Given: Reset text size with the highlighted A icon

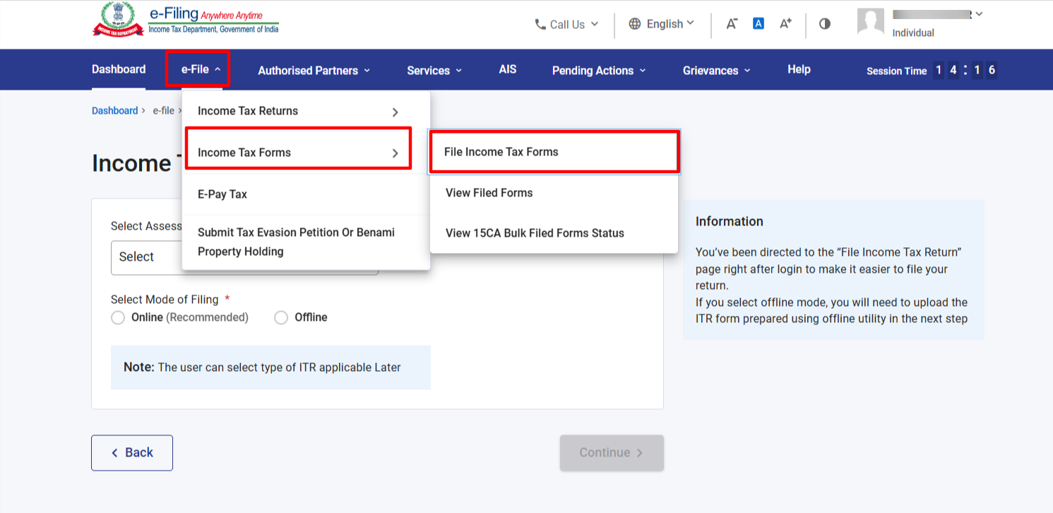Looking at the screenshot, I should 758,23.
